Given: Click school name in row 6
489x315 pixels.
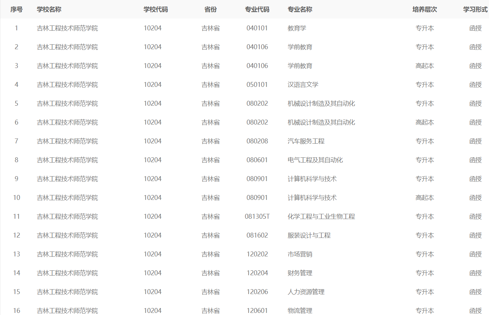Looking at the screenshot, I should [67, 122].
